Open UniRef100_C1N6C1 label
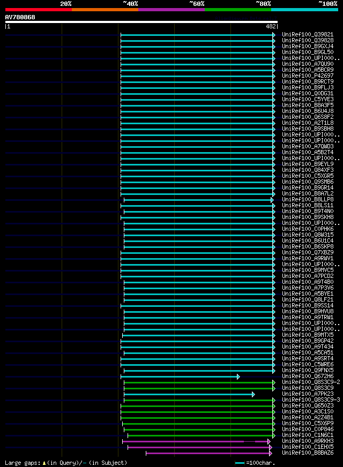This screenshot has width=343, height=467. point(308,435)
